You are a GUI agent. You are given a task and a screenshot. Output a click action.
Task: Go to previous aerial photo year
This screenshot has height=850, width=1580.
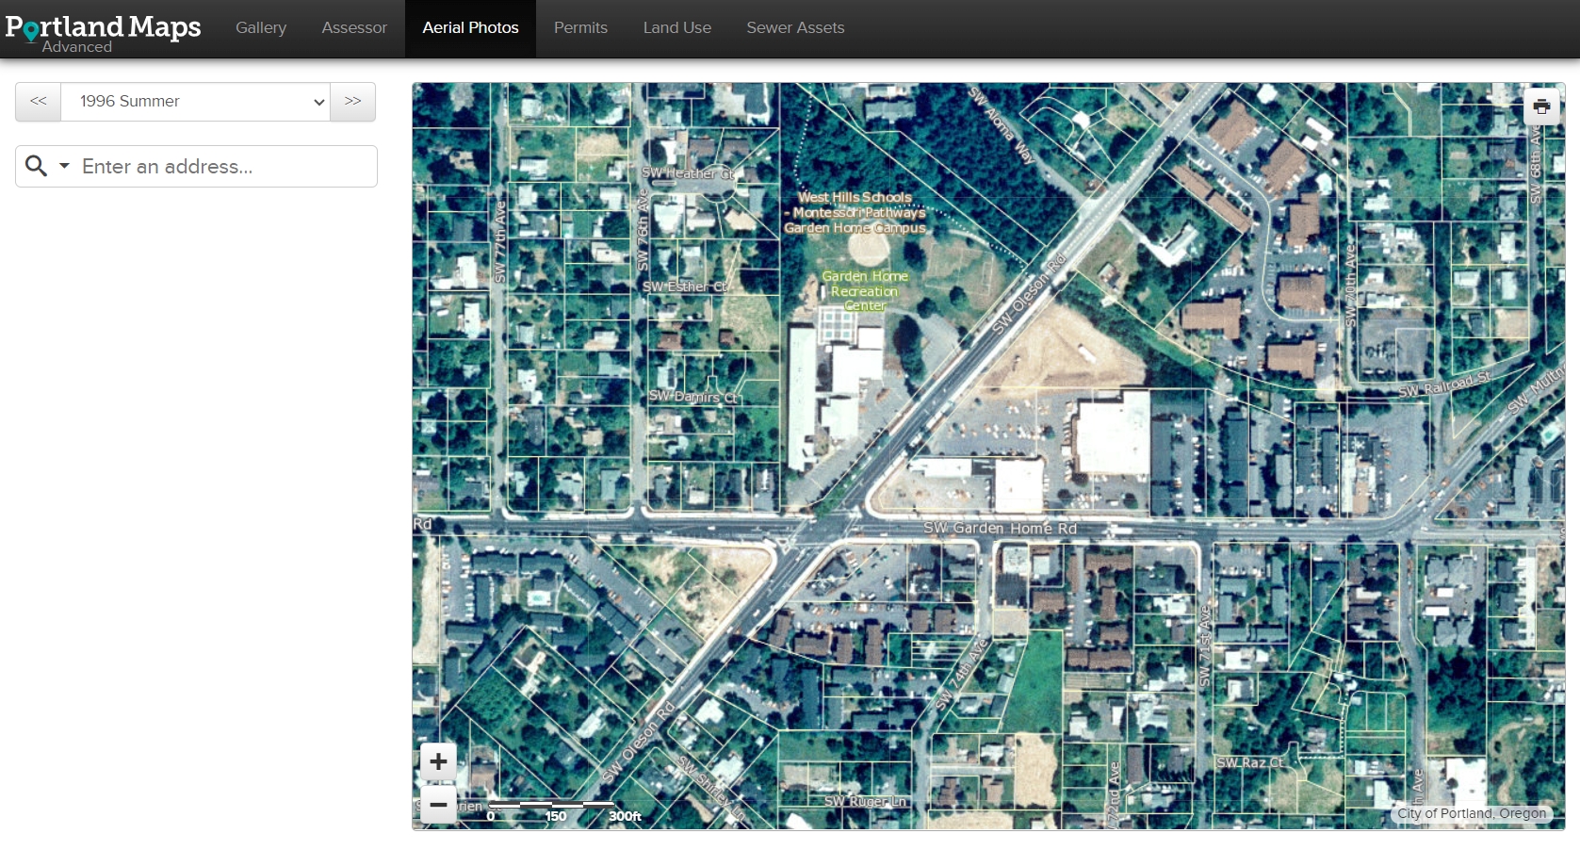pyautogui.click(x=39, y=102)
